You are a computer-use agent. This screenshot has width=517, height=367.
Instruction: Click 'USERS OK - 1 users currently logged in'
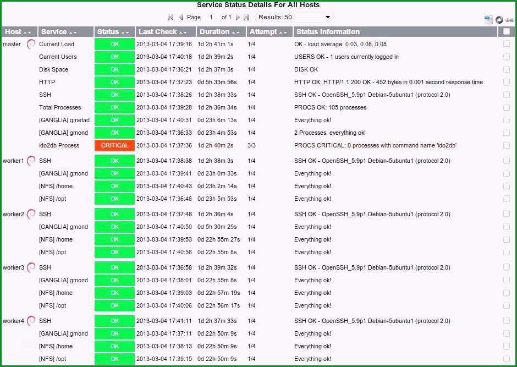coord(346,57)
